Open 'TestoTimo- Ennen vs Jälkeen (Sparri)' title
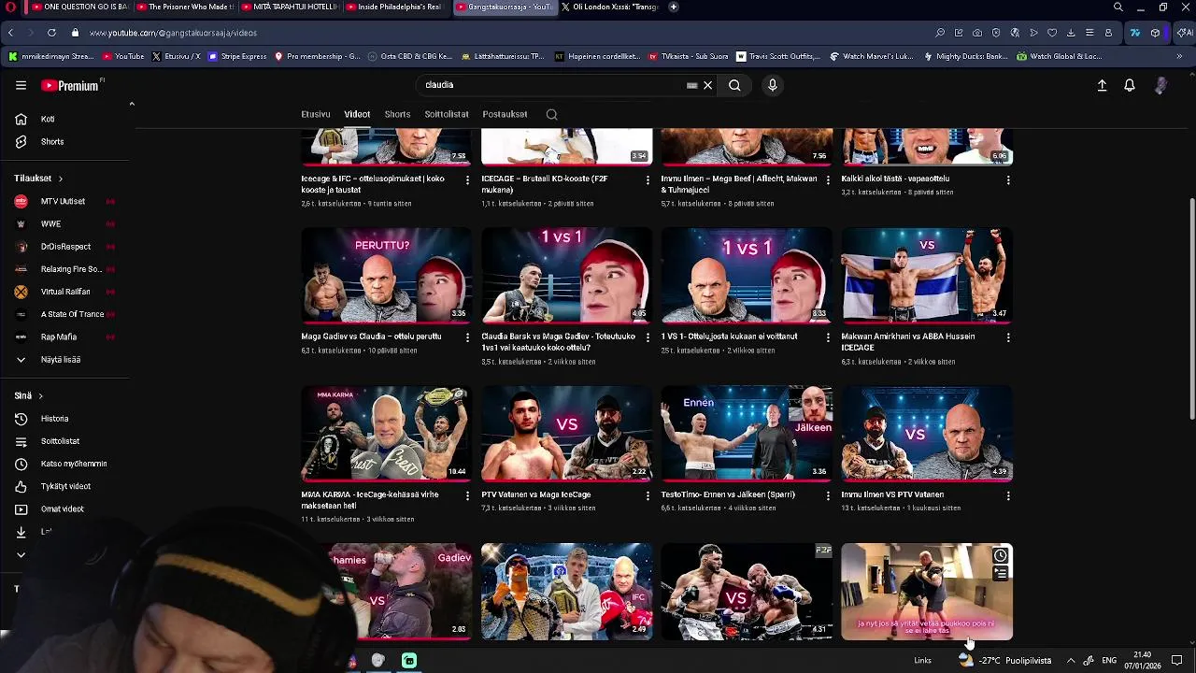Screen dimensions: 1196x673 [x=728, y=494]
